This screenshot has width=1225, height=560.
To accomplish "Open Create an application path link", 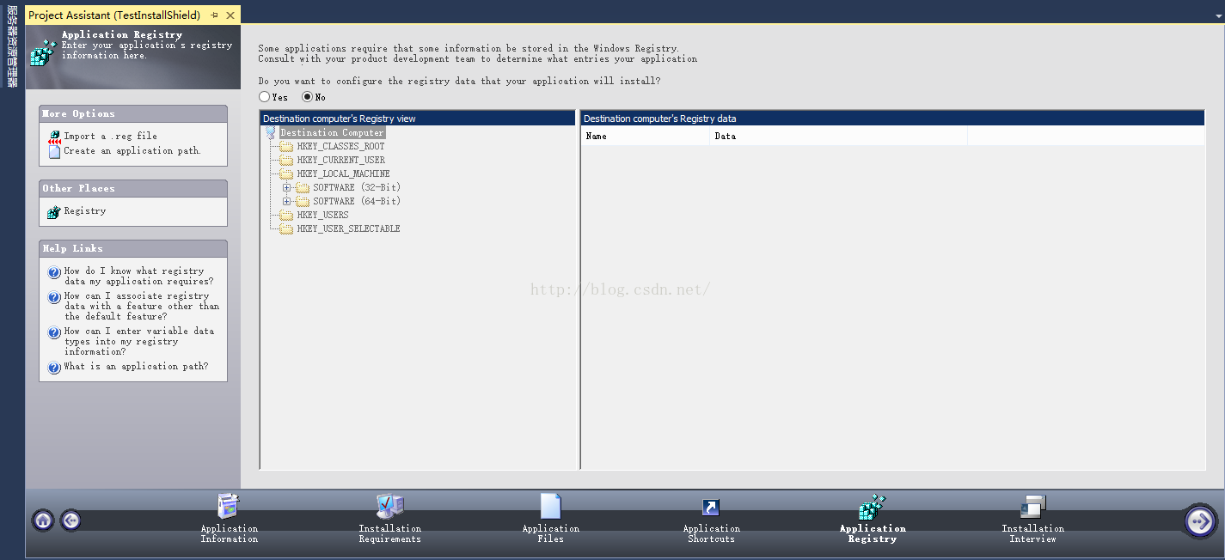I will [x=132, y=150].
